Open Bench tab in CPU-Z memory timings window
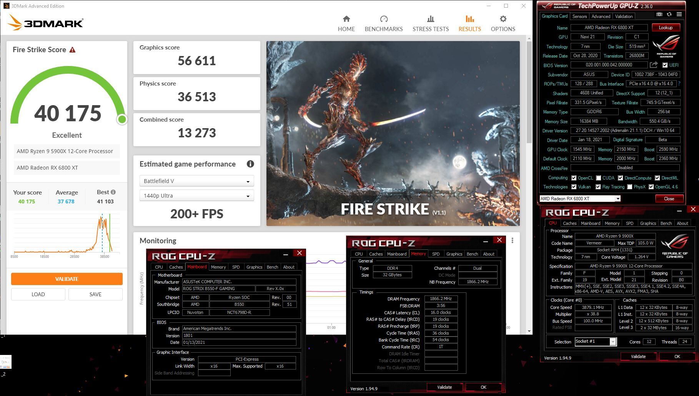The width and height of the screenshot is (699, 396). point(472,254)
